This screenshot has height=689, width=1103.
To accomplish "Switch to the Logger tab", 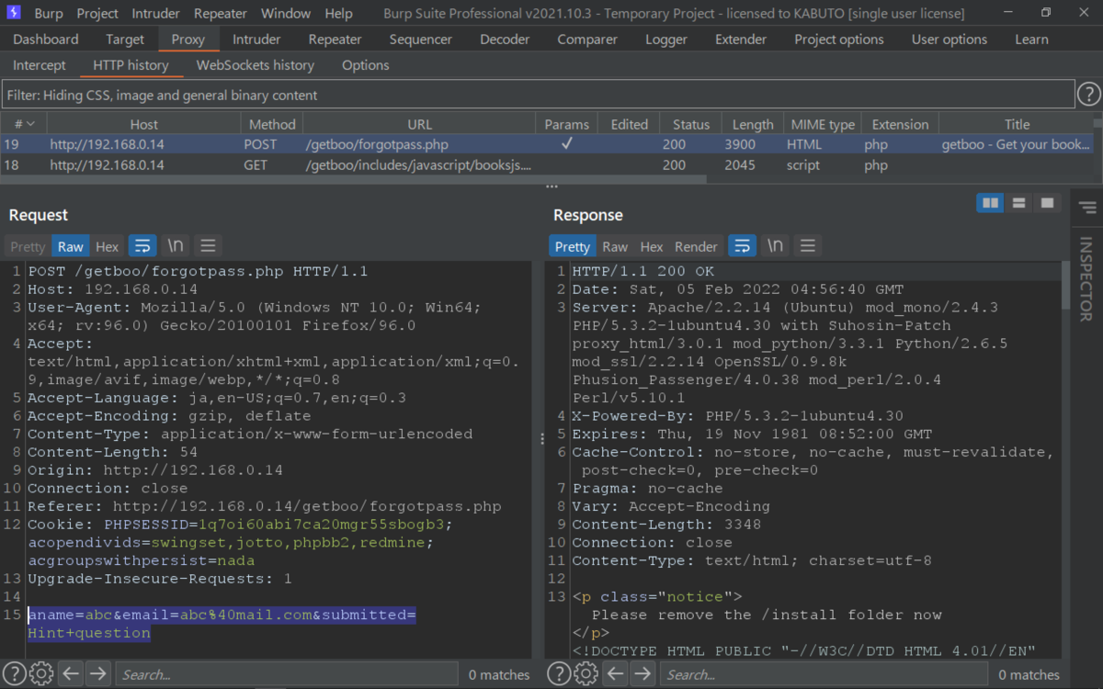I will click(666, 40).
